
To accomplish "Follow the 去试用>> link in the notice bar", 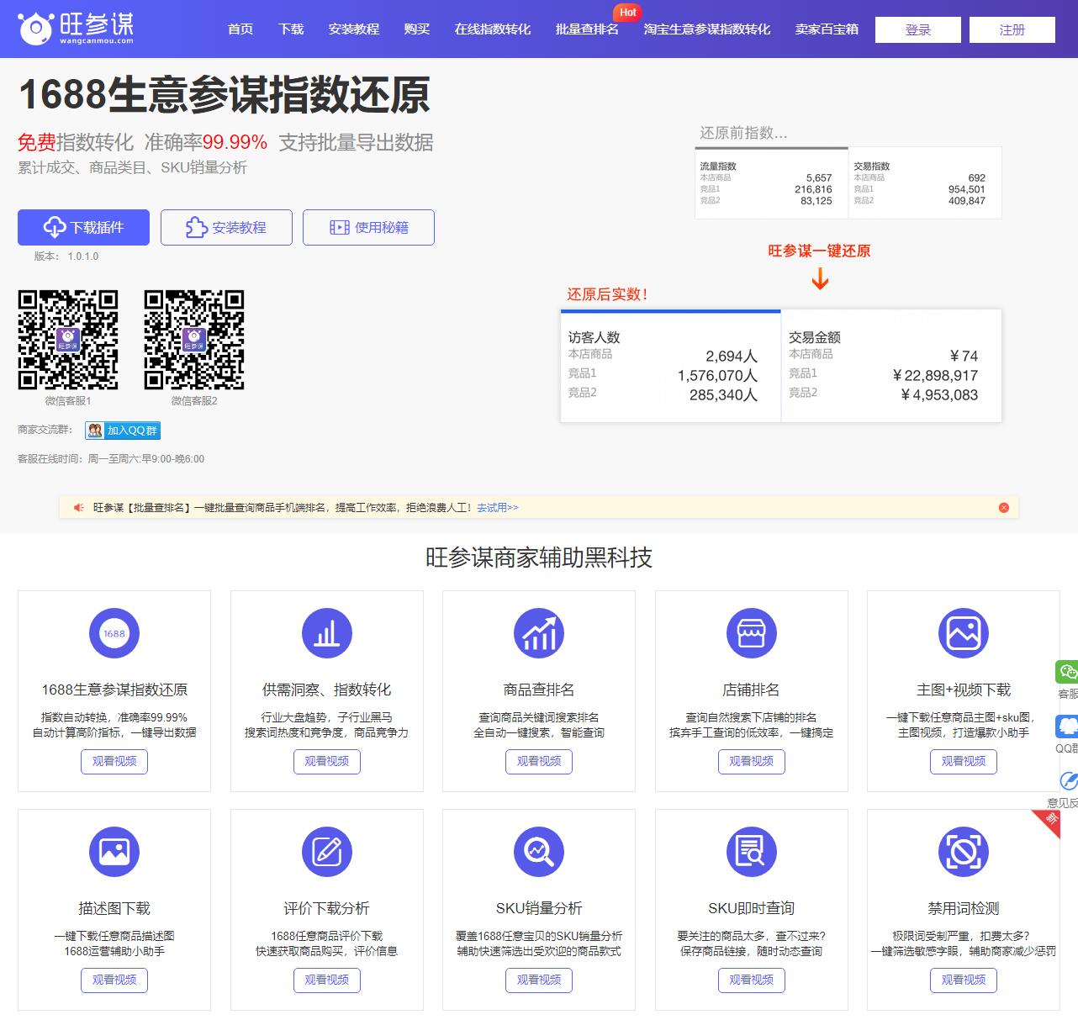I will [498, 508].
